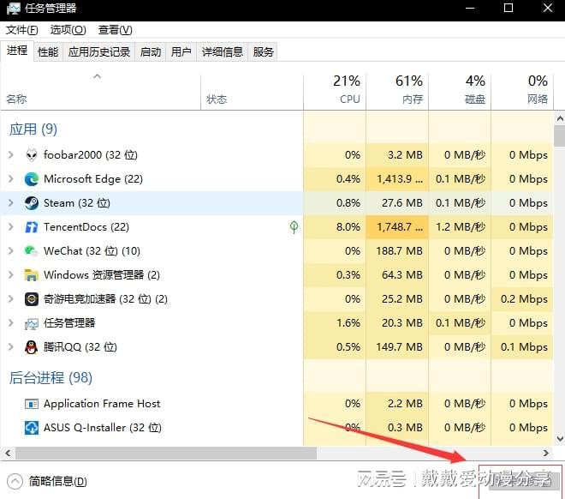Click the TencentDocs 1.2 MB/秒 disk value
The width and height of the screenshot is (565, 499).
click(x=461, y=227)
